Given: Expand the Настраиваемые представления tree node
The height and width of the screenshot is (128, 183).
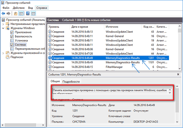Looking at the screenshot, I should [x=3, y=24].
